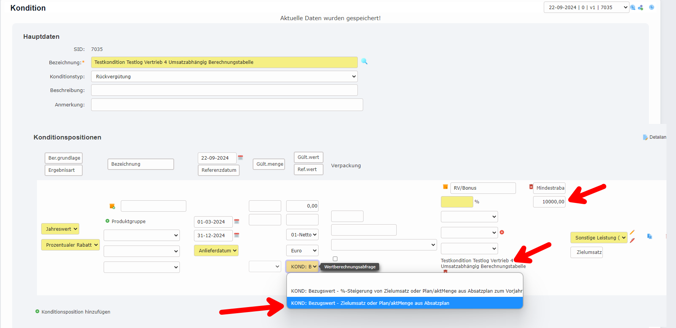Click the 22-09-2024 header date field
Screen dimensions: 676x328
(217, 158)
